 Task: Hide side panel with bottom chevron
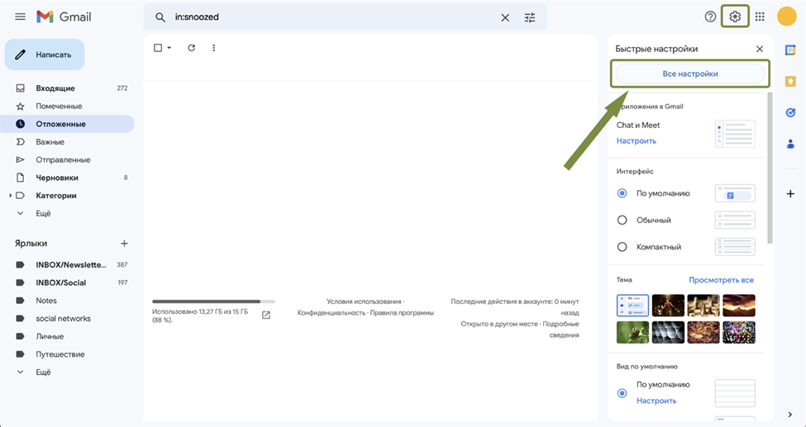click(x=790, y=415)
